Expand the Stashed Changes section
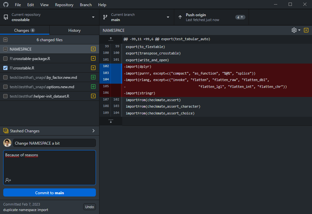The width and height of the screenshot is (312, 214). [49, 131]
